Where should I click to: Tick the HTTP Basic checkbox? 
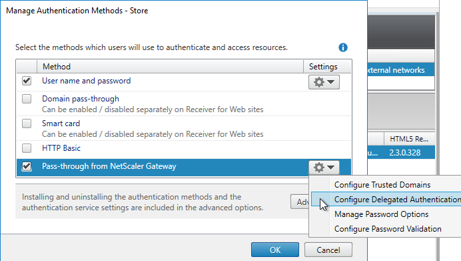(27, 148)
